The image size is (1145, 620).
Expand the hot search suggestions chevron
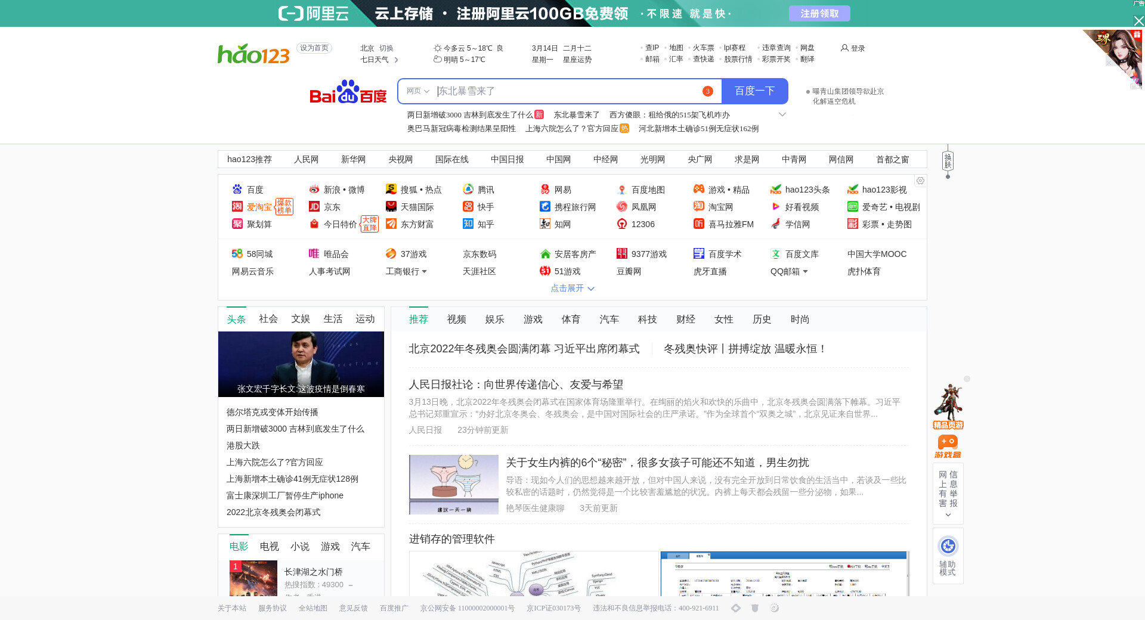coord(782,114)
